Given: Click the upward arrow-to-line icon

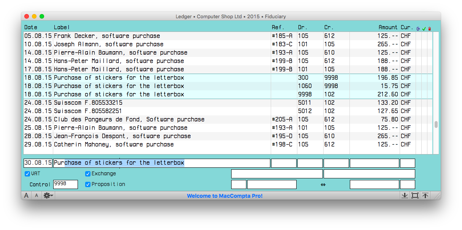Looking at the screenshot, I should pos(425,195).
